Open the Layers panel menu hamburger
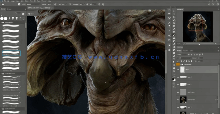The height and width of the screenshot is (114, 220). coord(218,51)
